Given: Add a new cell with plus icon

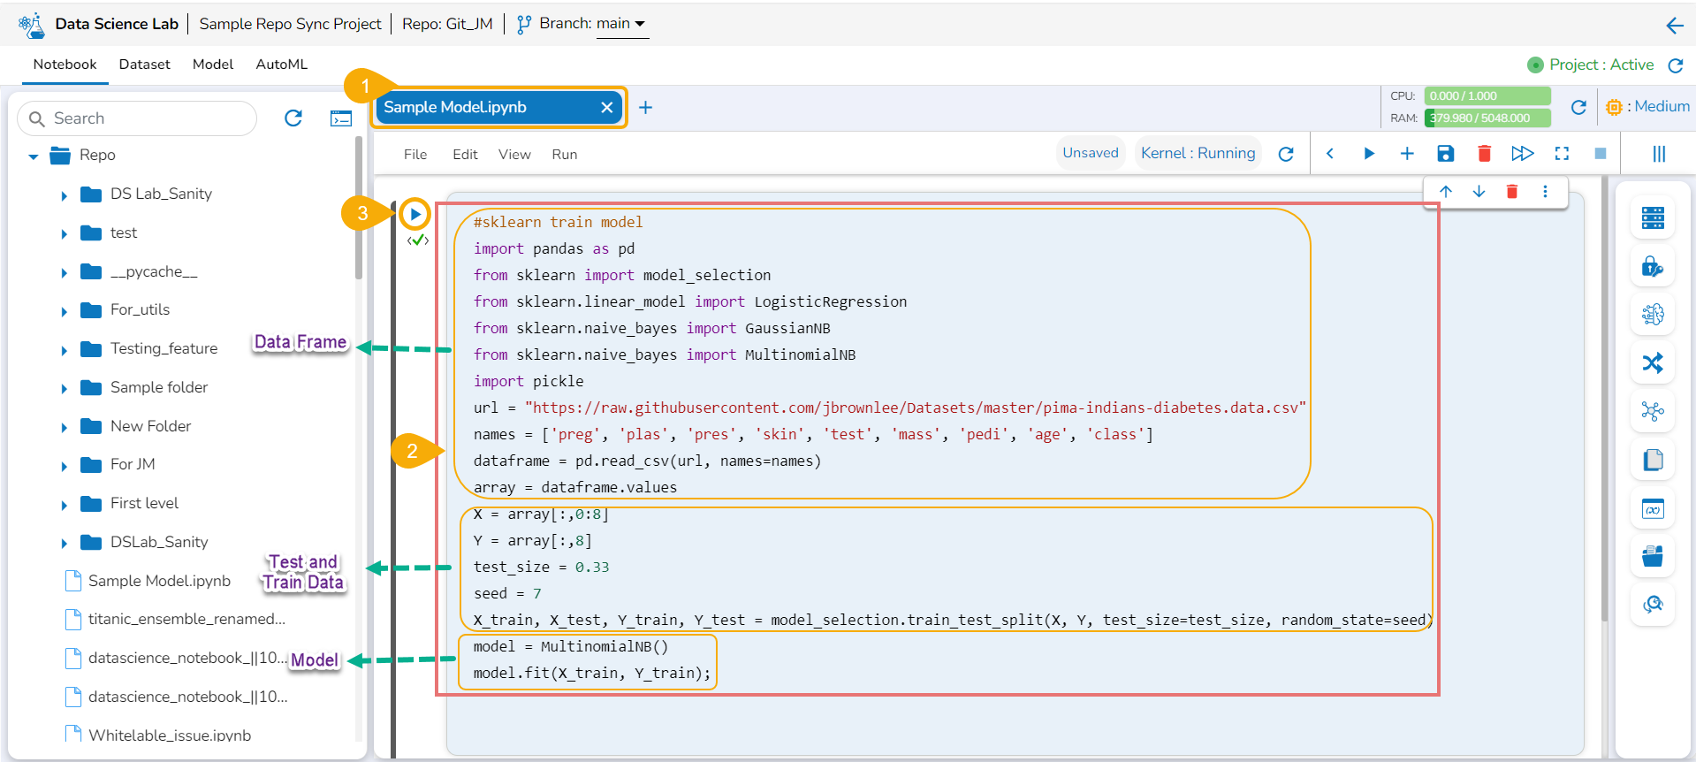Looking at the screenshot, I should (1407, 154).
